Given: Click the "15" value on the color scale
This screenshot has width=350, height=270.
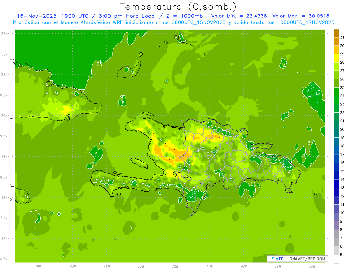Looking at the screenshot, I should point(342,171).
